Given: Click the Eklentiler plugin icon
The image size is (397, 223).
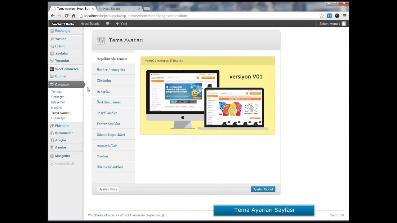Looking at the screenshot, I should tap(52, 126).
